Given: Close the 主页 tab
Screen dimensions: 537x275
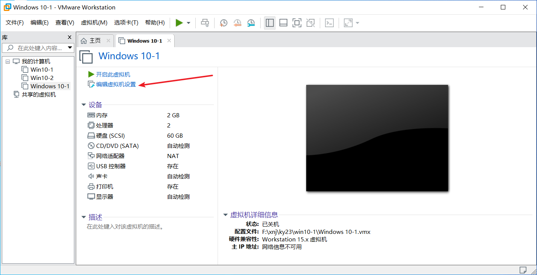Looking at the screenshot, I should tap(109, 41).
